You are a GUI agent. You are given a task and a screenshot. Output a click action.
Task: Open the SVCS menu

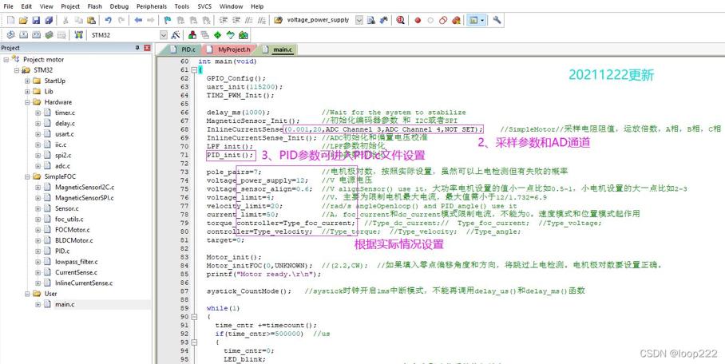pos(205,6)
